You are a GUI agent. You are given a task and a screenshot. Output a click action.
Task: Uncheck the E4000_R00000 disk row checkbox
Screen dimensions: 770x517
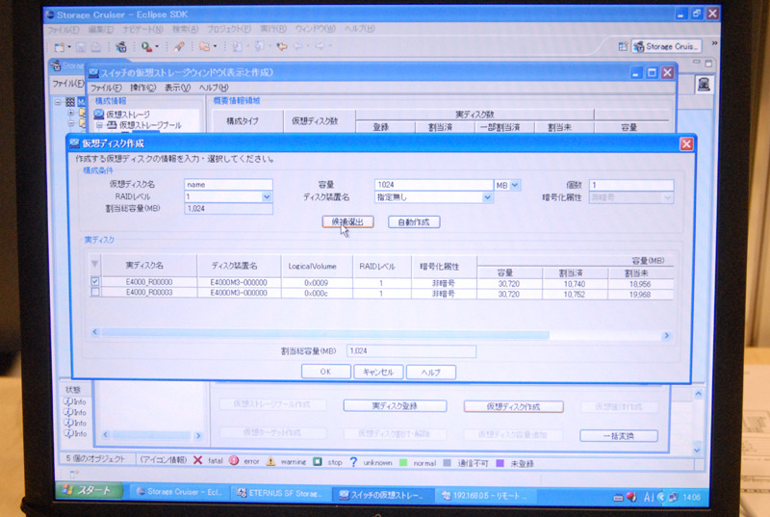coord(94,282)
